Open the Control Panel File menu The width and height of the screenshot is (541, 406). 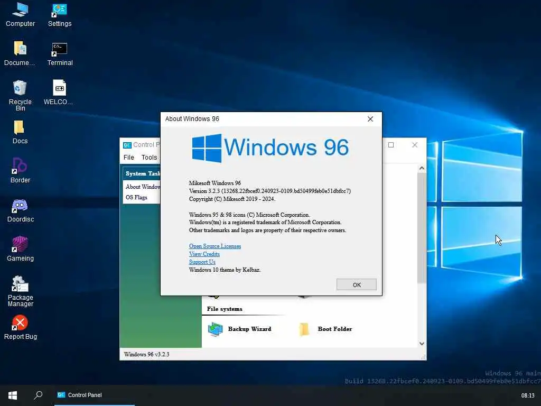(129, 158)
